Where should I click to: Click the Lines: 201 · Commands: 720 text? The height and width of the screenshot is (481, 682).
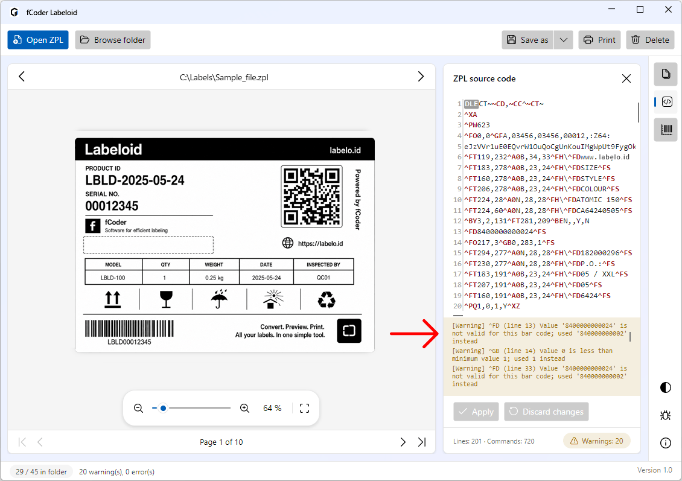point(494,441)
